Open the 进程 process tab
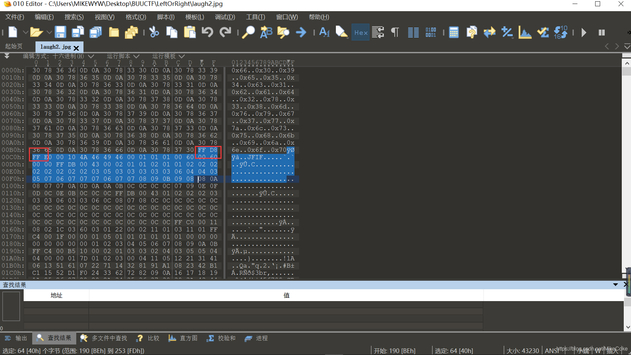631x355 pixels. (x=256, y=338)
